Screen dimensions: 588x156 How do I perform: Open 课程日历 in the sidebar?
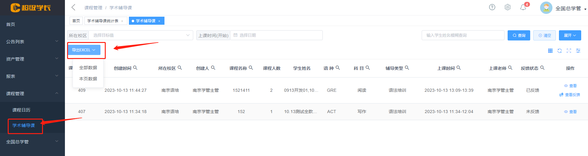pyautogui.click(x=21, y=110)
